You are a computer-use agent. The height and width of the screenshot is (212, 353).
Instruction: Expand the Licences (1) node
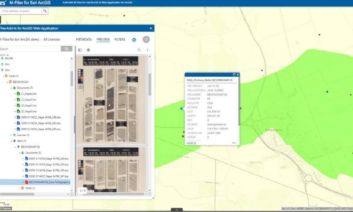pyautogui.click(x=11, y=135)
